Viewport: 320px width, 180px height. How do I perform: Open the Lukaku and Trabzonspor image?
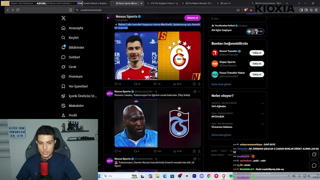[x=157, y=123]
